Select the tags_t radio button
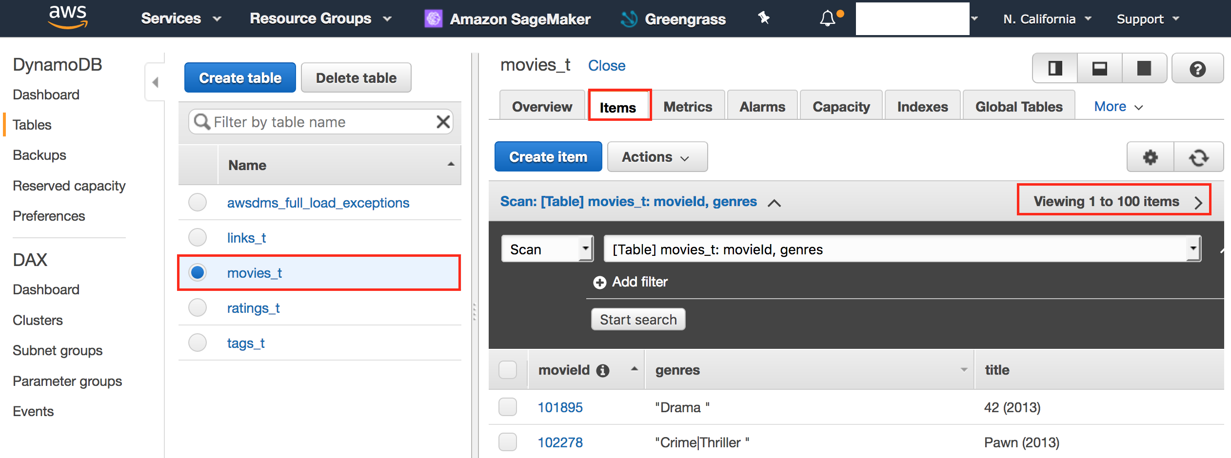This screenshot has height=458, width=1231. 198,343
